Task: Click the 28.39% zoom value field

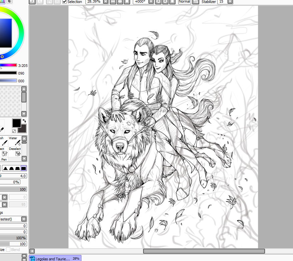Action: pos(94,2)
